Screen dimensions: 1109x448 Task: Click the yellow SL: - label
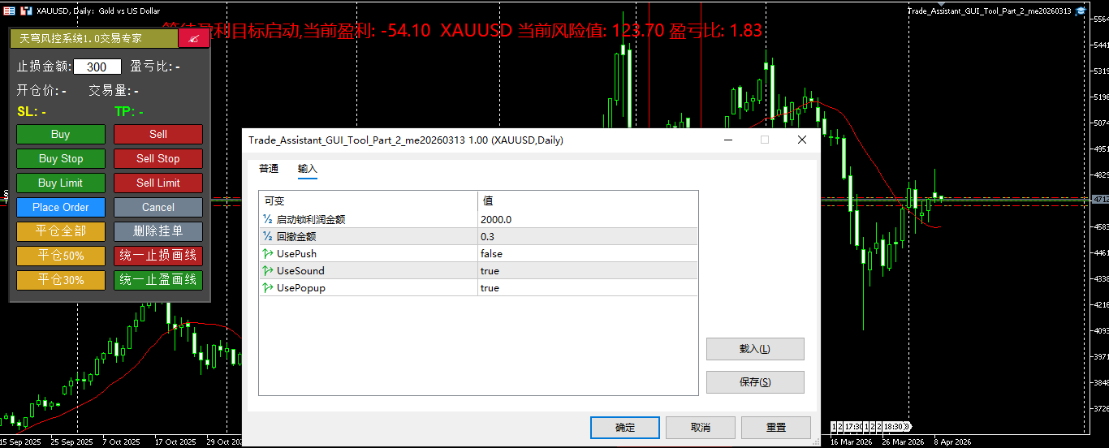coord(32,111)
